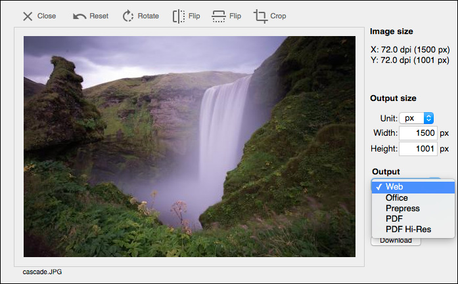Click the Width input field
This screenshot has width=458, height=284.
coord(418,133)
